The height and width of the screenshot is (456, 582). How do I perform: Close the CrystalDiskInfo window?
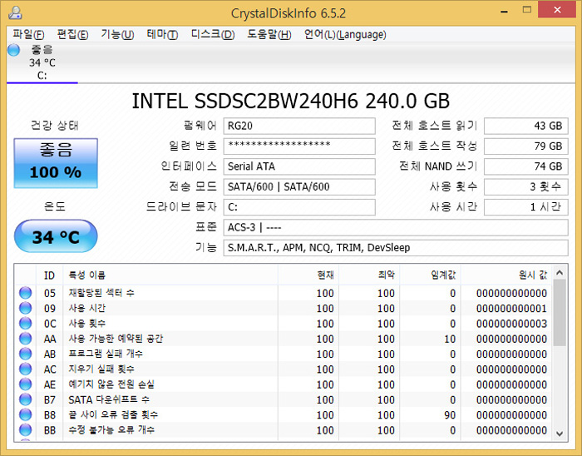point(557,10)
